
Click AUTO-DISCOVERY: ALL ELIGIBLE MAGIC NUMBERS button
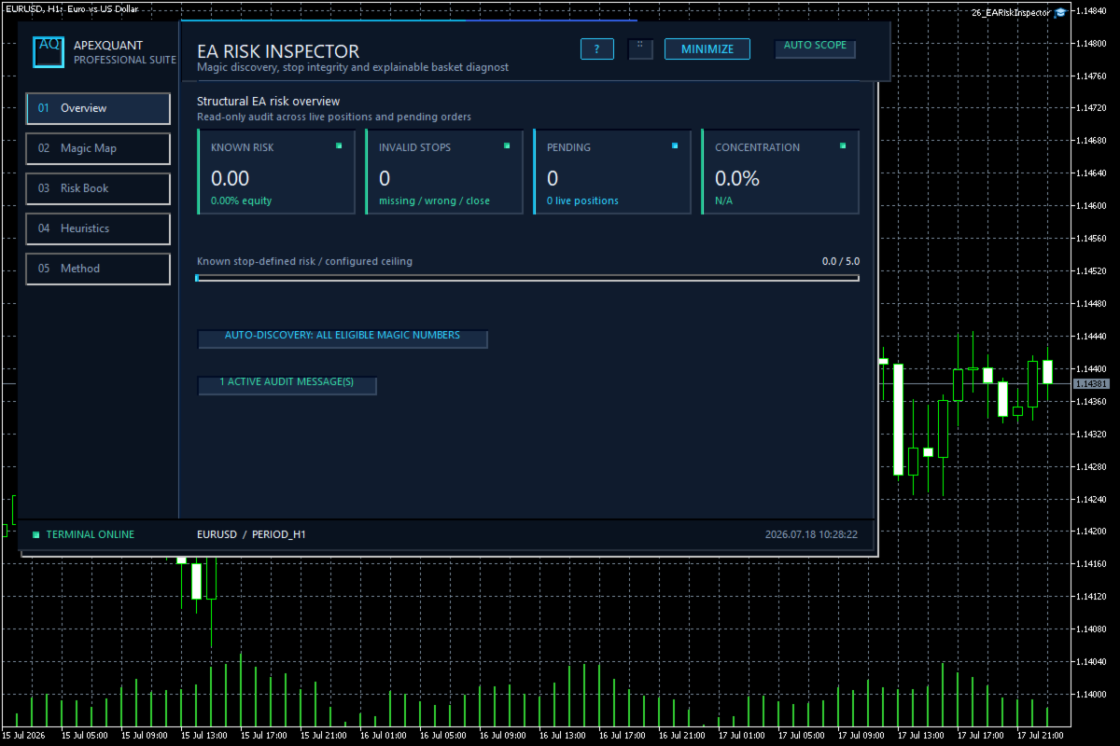click(343, 338)
